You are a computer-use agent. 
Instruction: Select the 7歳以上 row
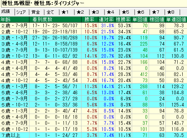[x=93, y=135]
